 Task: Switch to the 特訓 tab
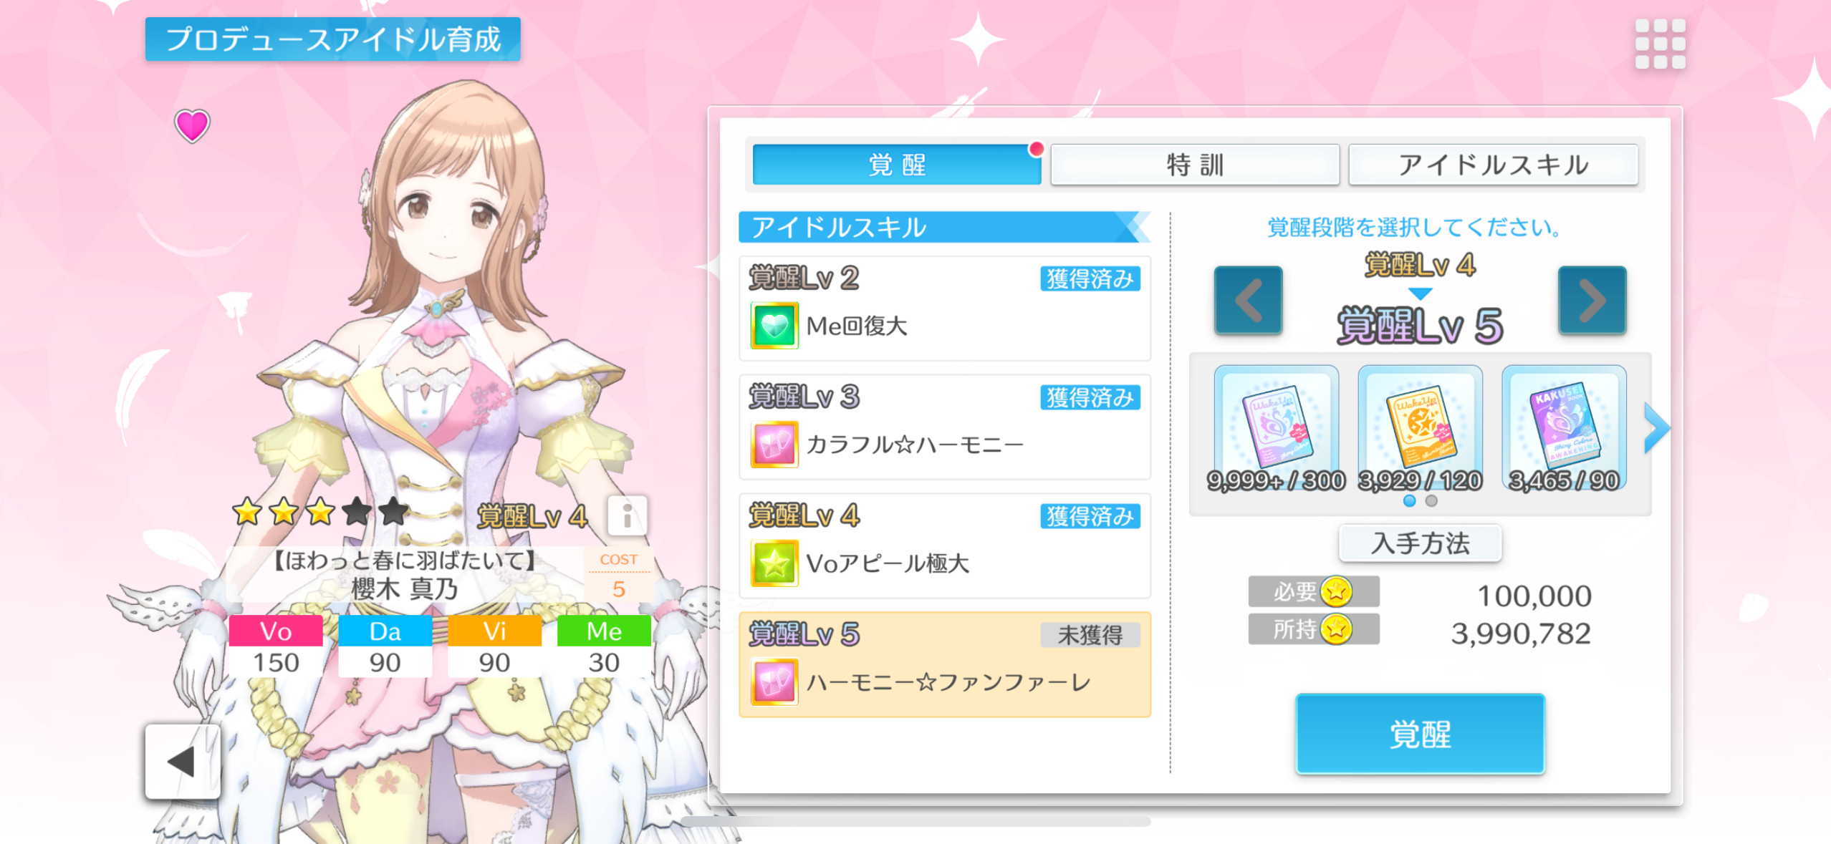pos(1195,165)
